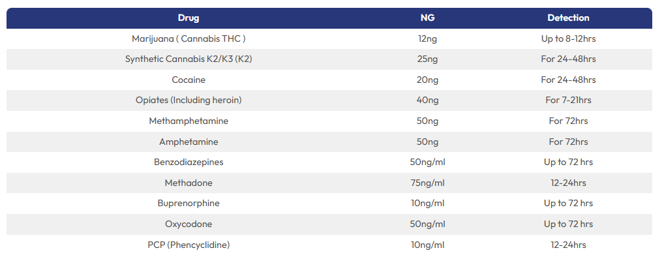Select the Up to 8-12hrs detection cell
The width and height of the screenshot is (664, 261).
pyautogui.click(x=568, y=39)
